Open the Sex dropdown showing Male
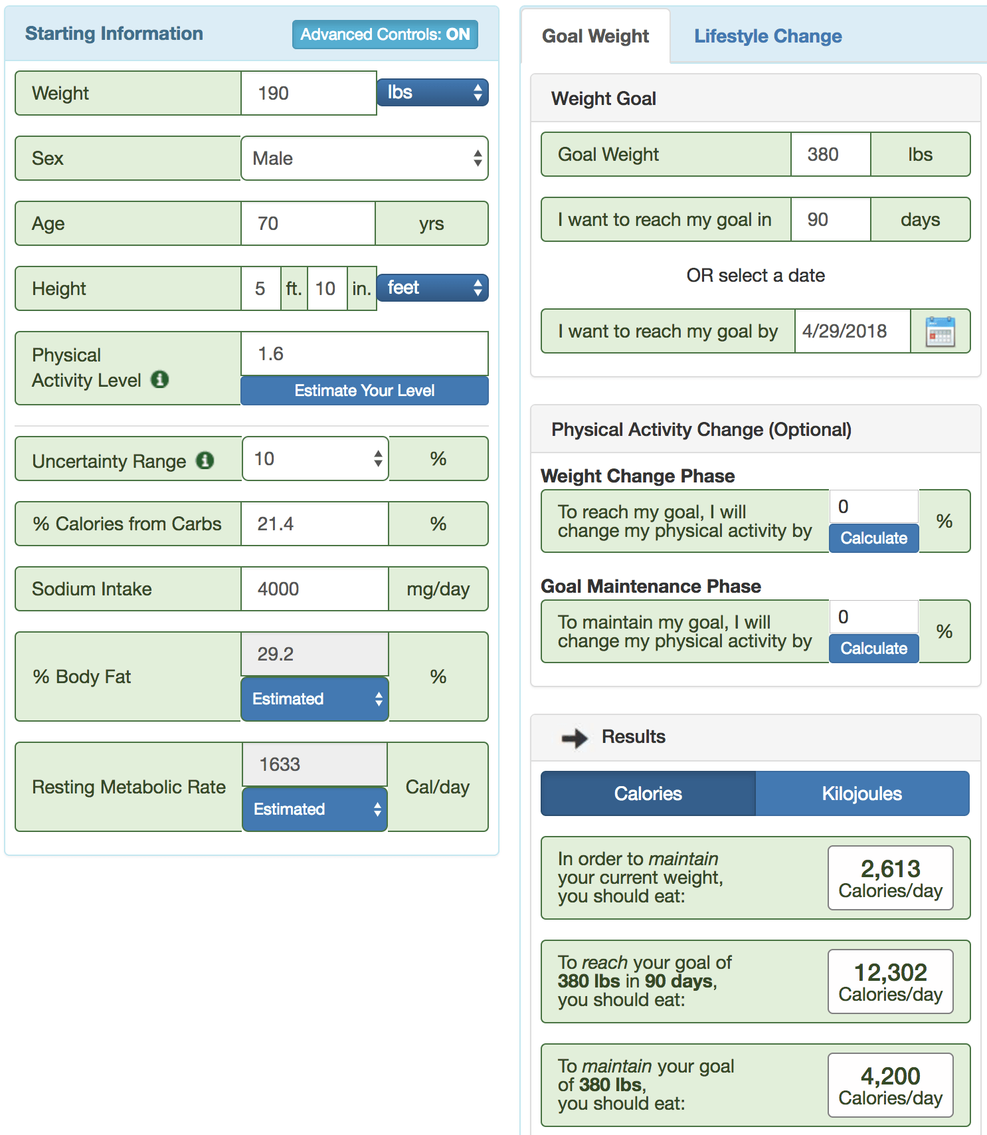987x1135 pixels. point(364,158)
